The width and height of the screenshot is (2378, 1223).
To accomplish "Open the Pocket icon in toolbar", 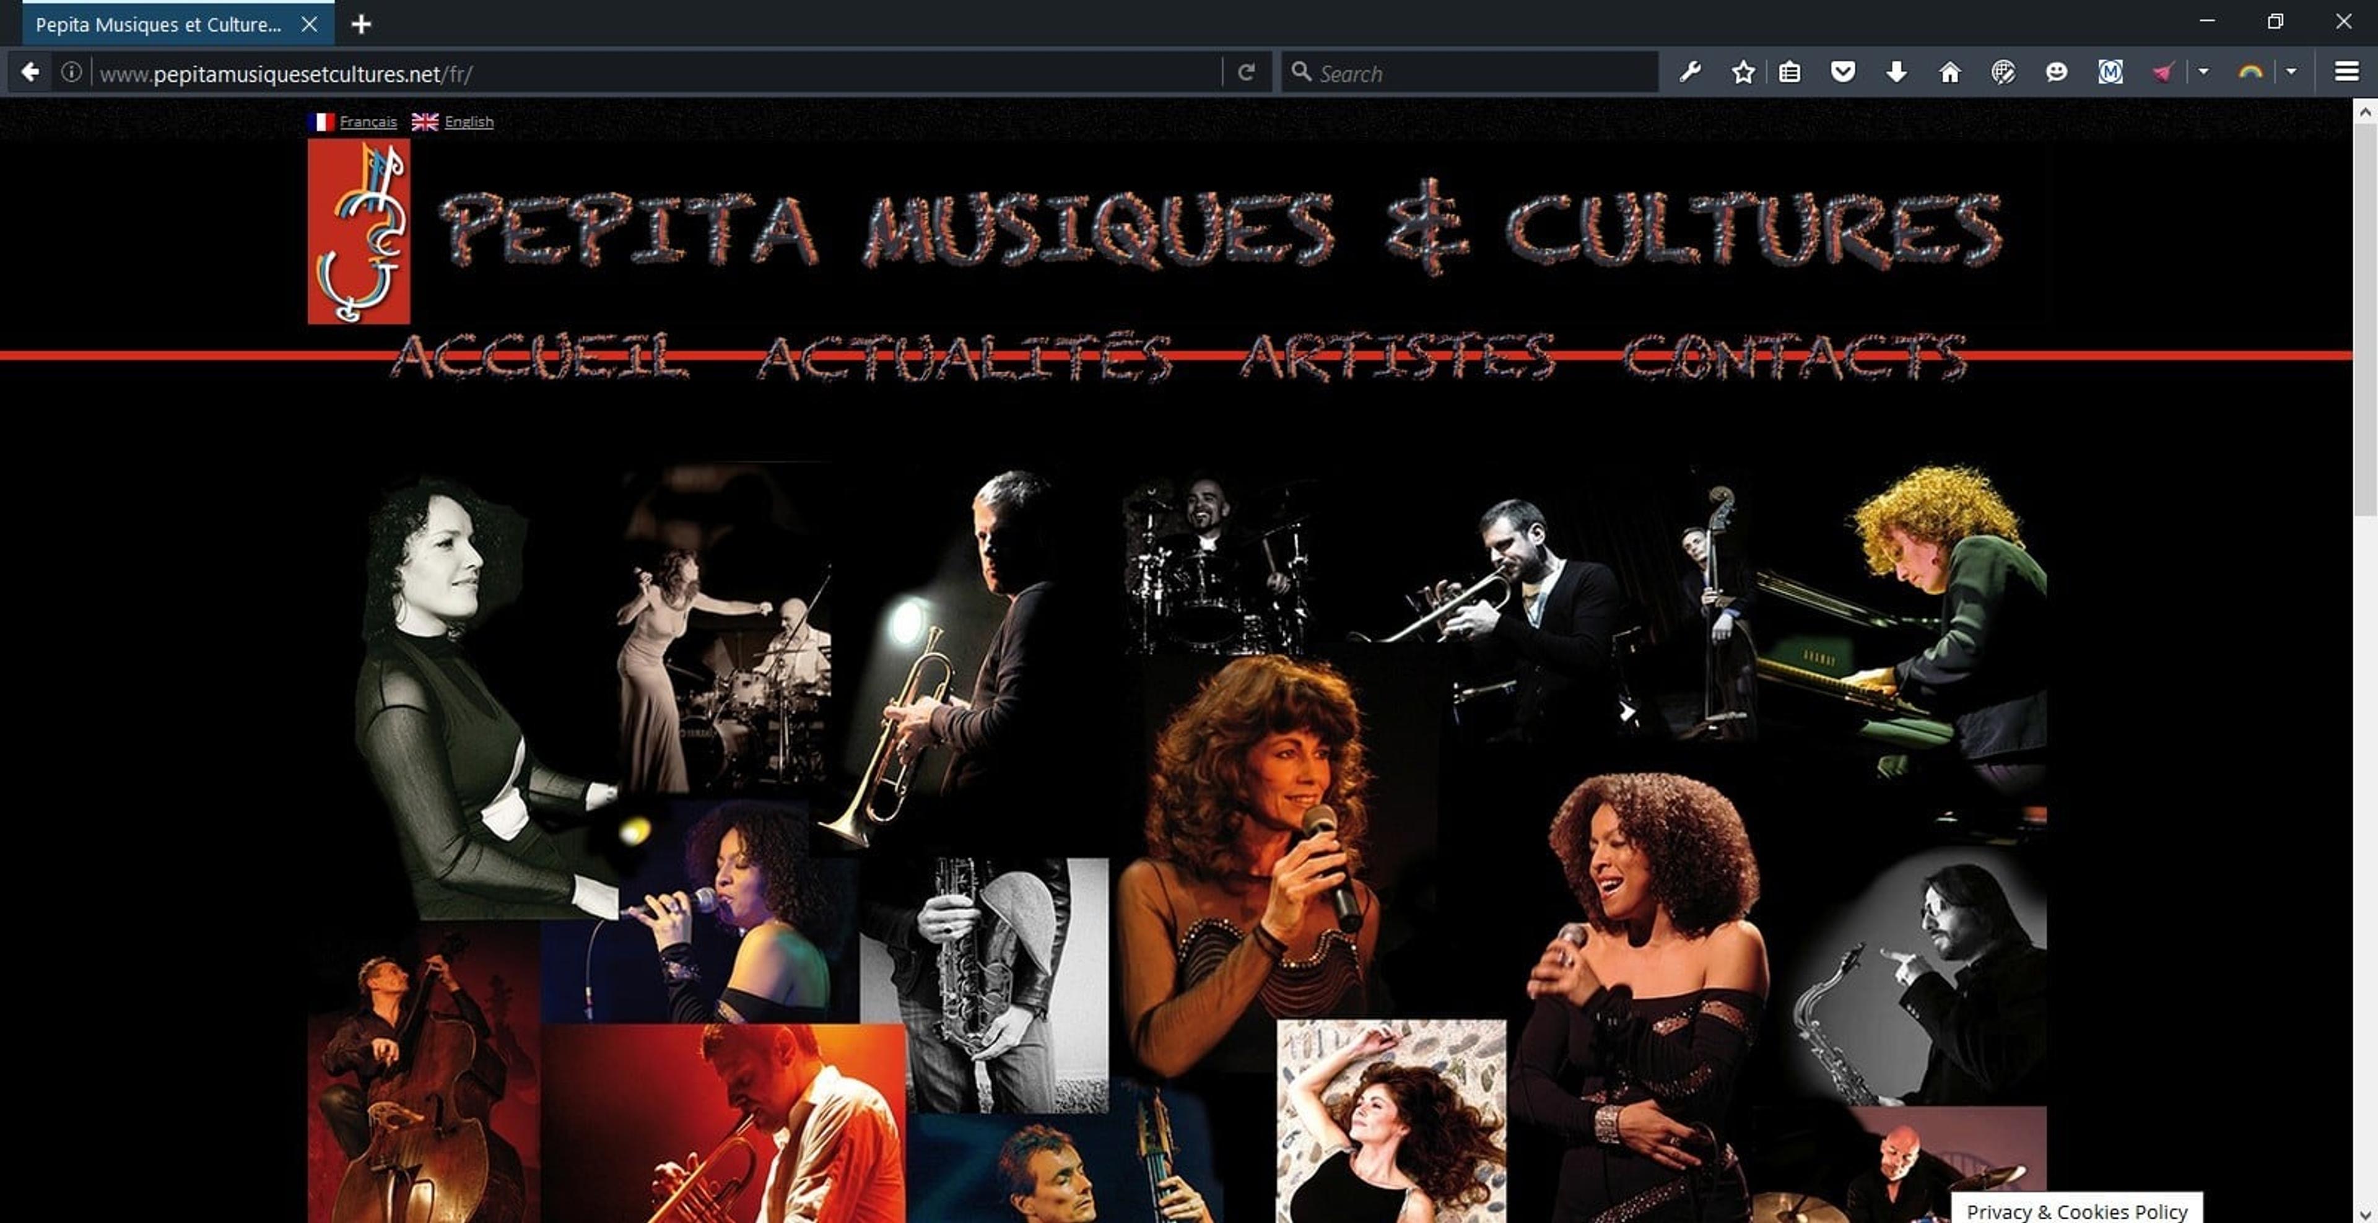I will click(x=1842, y=72).
